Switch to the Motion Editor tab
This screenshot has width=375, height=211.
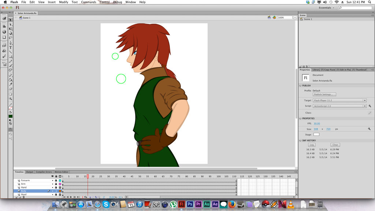coord(61,172)
